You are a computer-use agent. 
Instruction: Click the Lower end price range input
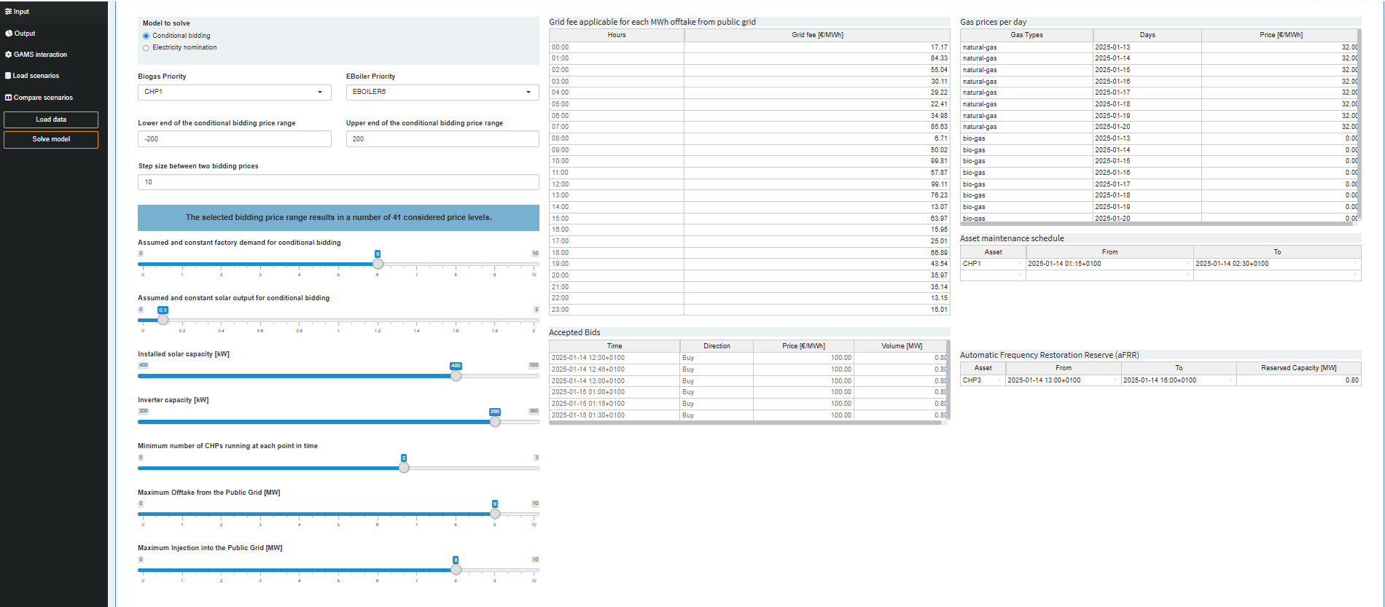coord(234,139)
